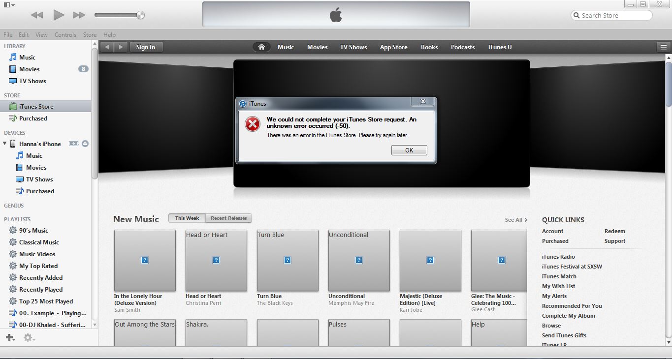Open iTunes Radio in Quick Links
Image resolution: width=672 pixels, height=359 pixels.
(558, 257)
